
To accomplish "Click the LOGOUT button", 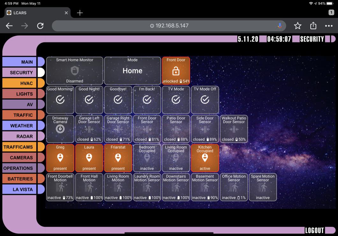I will pyautogui.click(x=314, y=230).
